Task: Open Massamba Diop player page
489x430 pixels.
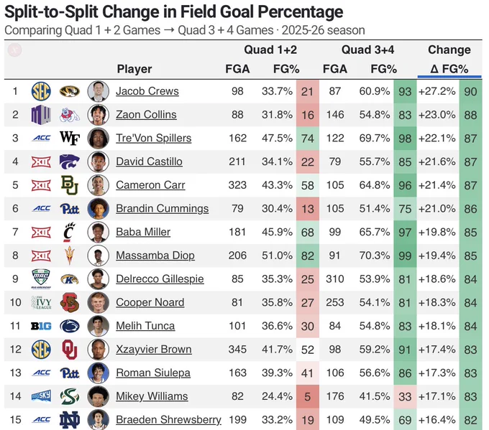Action: pyautogui.click(x=155, y=256)
